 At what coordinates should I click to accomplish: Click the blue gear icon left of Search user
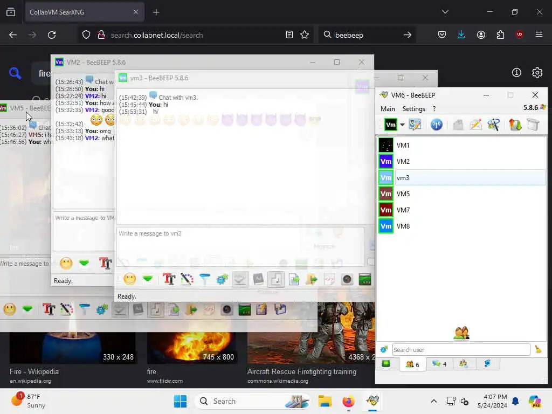pos(384,349)
